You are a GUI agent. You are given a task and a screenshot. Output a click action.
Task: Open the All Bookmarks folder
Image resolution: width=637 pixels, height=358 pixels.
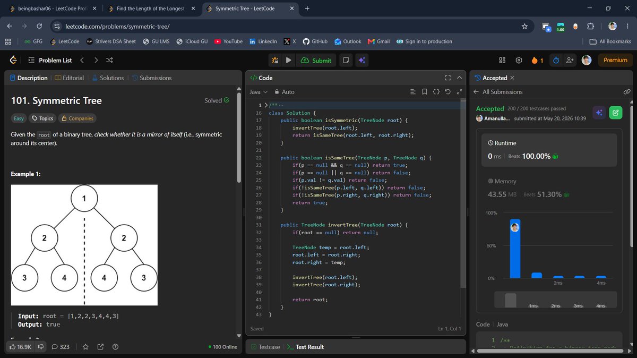(x=610, y=41)
